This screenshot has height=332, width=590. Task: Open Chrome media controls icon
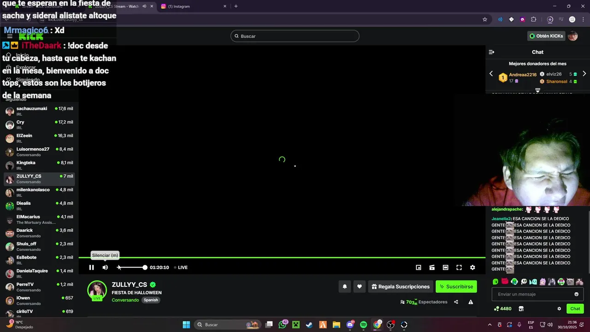pyautogui.click(x=561, y=19)
